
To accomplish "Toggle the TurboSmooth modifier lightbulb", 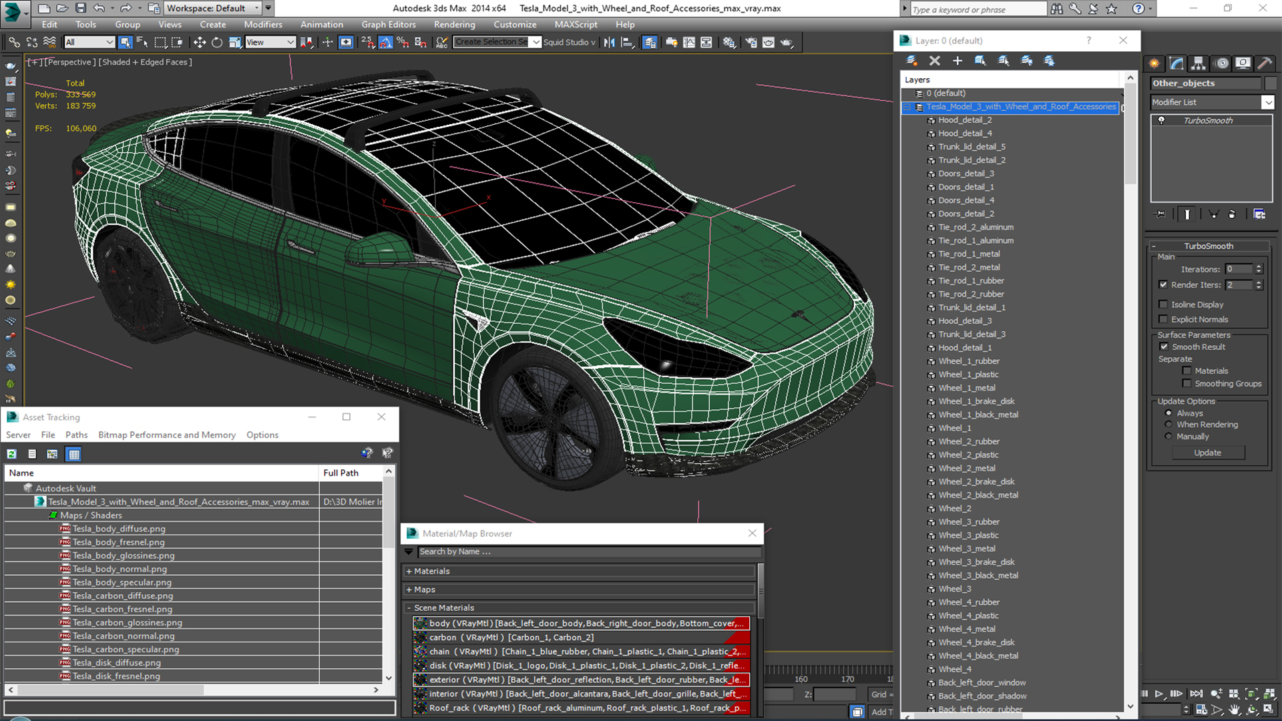I will 1161,121.
